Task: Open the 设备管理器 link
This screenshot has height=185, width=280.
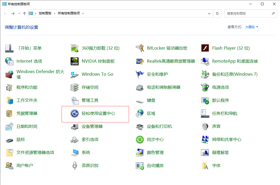Action: coord(92,127)
